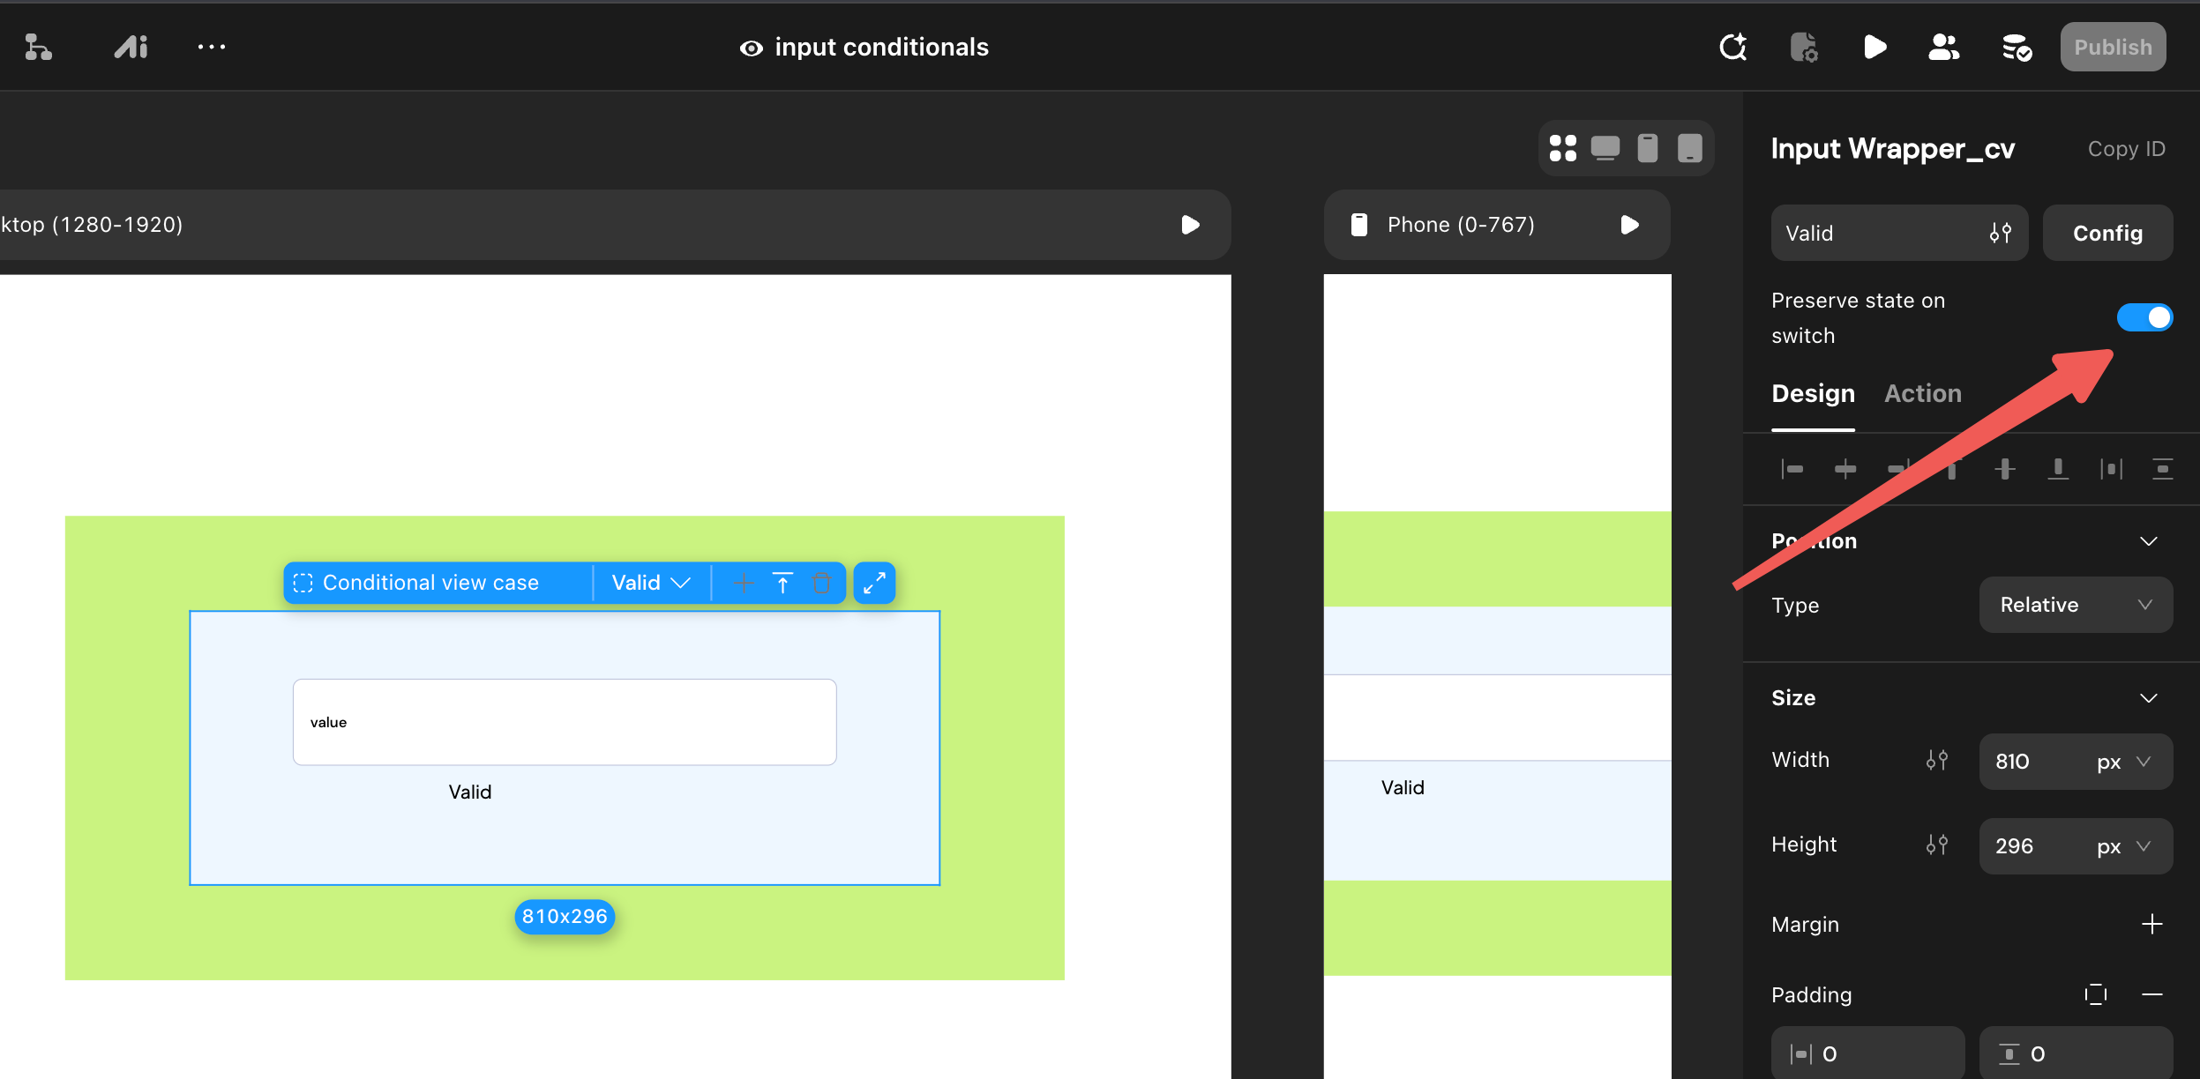The width and height of the screenshot is (2200, 1079).
Task: Select the grid all-breakpoints view icon
Action: click(1562, 147)
